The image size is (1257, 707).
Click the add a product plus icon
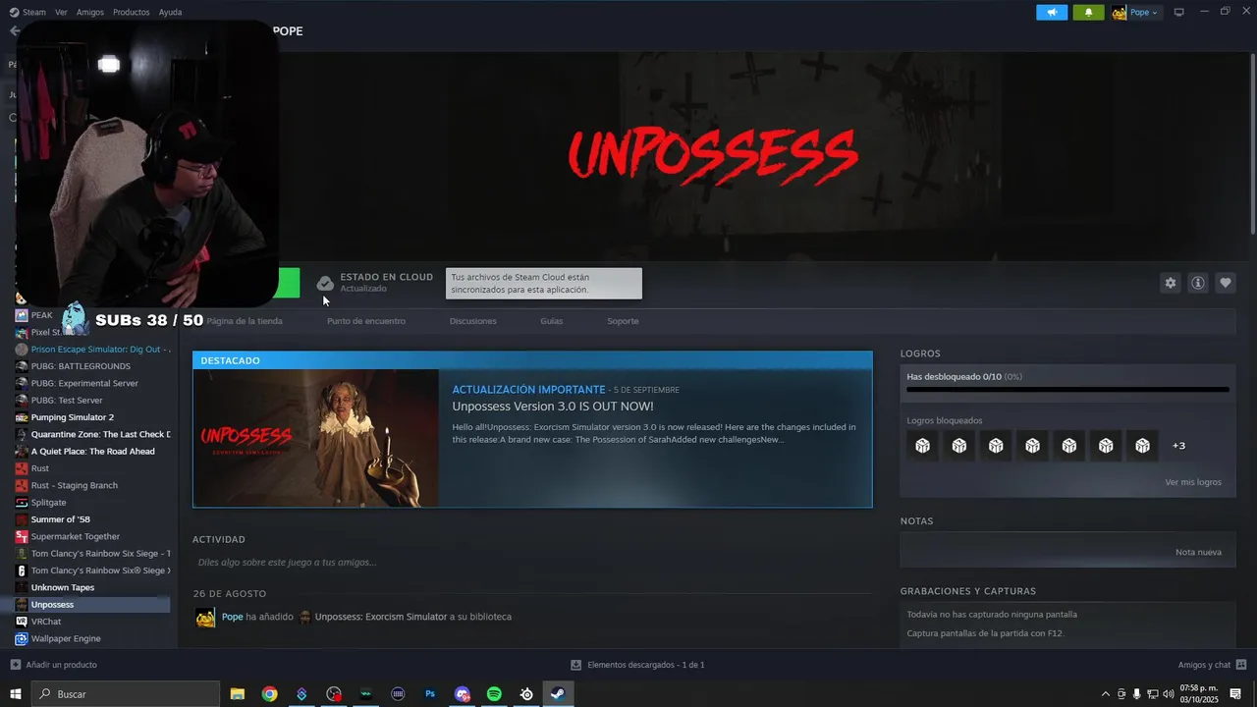tap(15, 665)
